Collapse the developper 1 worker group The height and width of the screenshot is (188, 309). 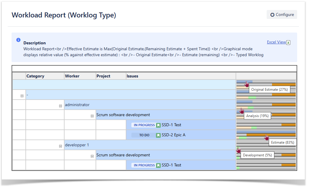60,146
